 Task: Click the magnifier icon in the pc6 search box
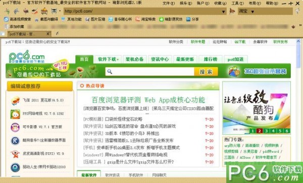110,72
